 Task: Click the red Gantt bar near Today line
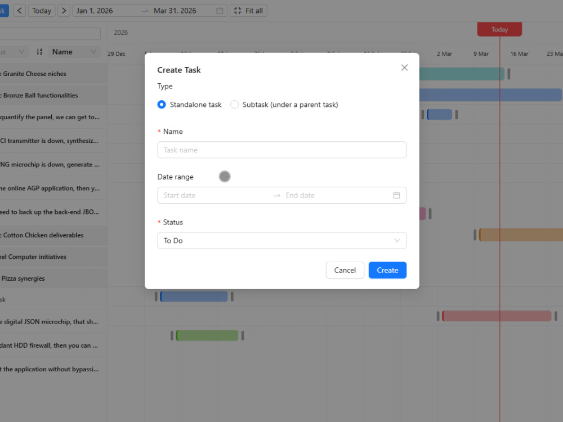(x=497, y=316)
